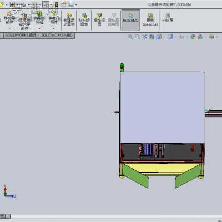Click the XYZ coordinate triad

pyautogui.click(x=9, y=191)
